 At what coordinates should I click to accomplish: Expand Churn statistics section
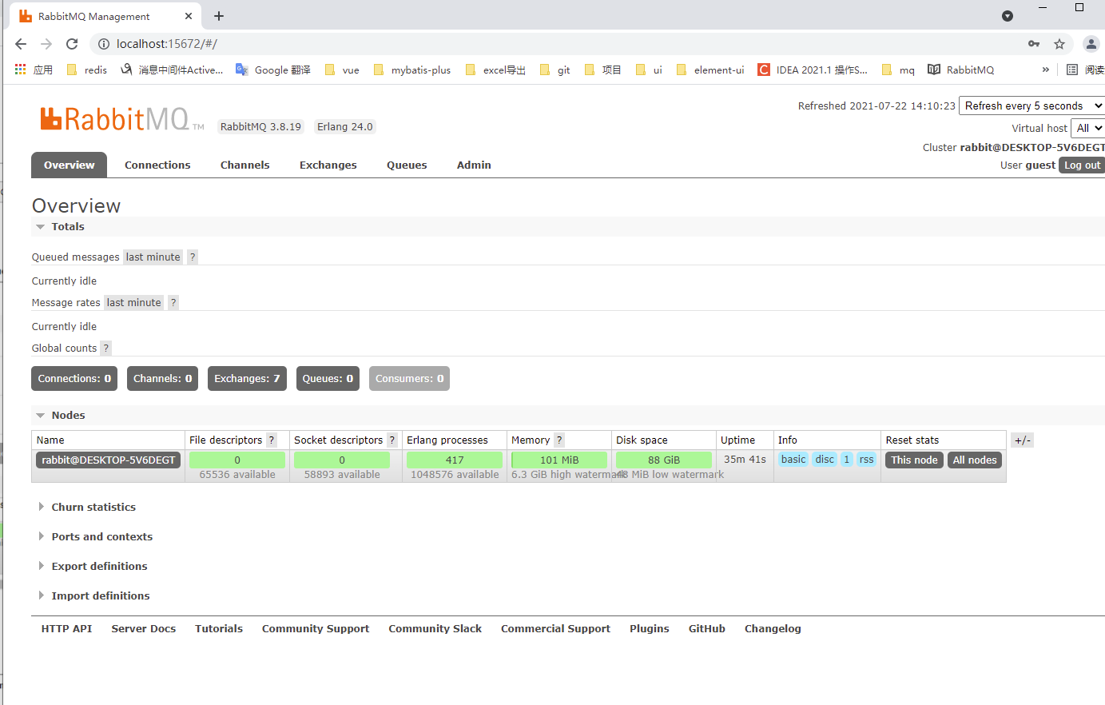coord(87,507)
